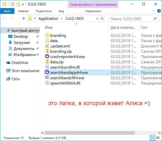The height and width of the screenshot is (141, 162).
Task: Click the pin icon next to Документы
Action: point(37,48)
